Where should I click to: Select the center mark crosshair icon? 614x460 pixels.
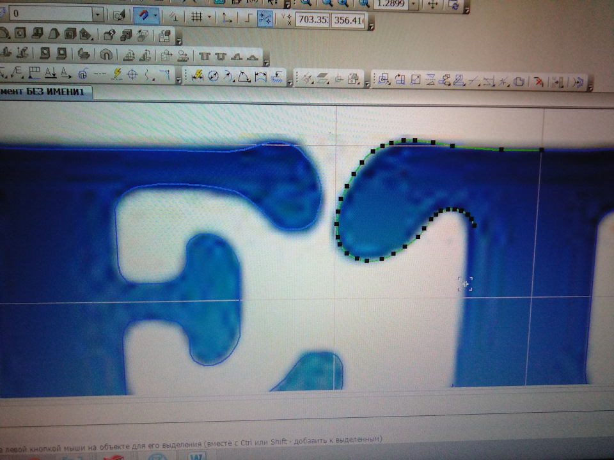pos(132,74)
